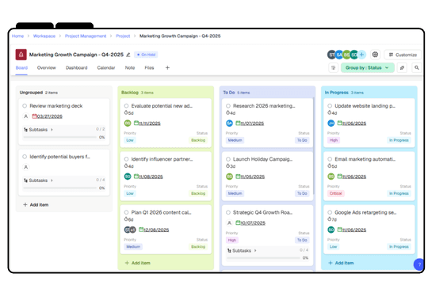428x304 pixels.
Task: Click subtask progress bar on Review marketing deck
Action: (x=60, y=137)
